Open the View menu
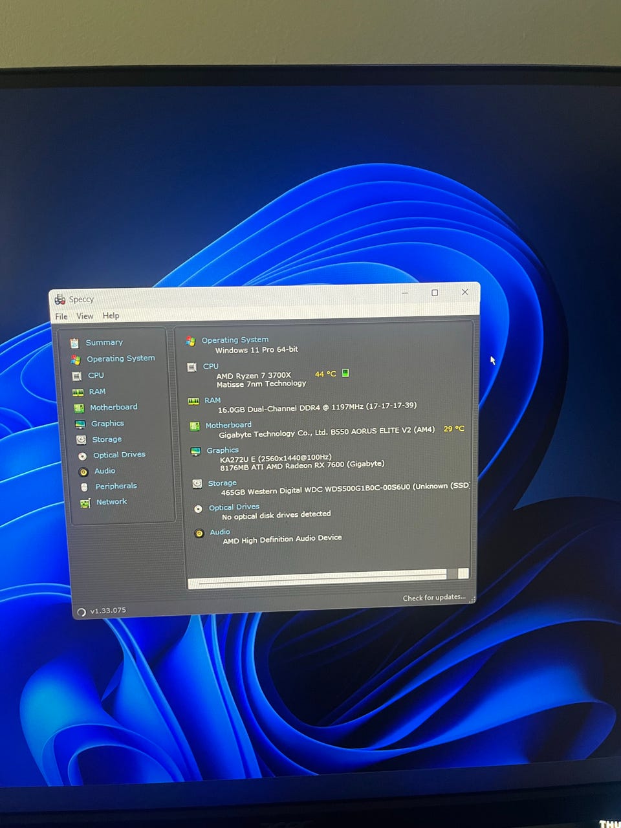Image resolution: width=621 pixels, height=828 pixels. click(85, 316)
